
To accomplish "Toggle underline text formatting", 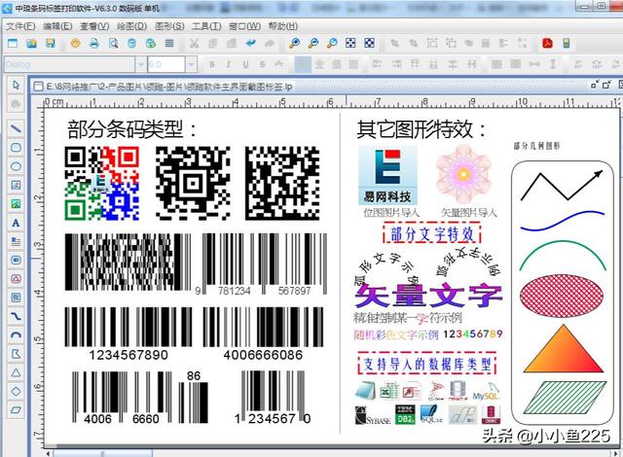I will point(242,64).
